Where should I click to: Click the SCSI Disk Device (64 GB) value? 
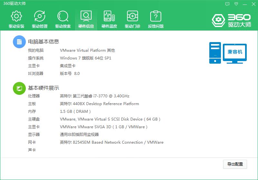click(110, 119)
